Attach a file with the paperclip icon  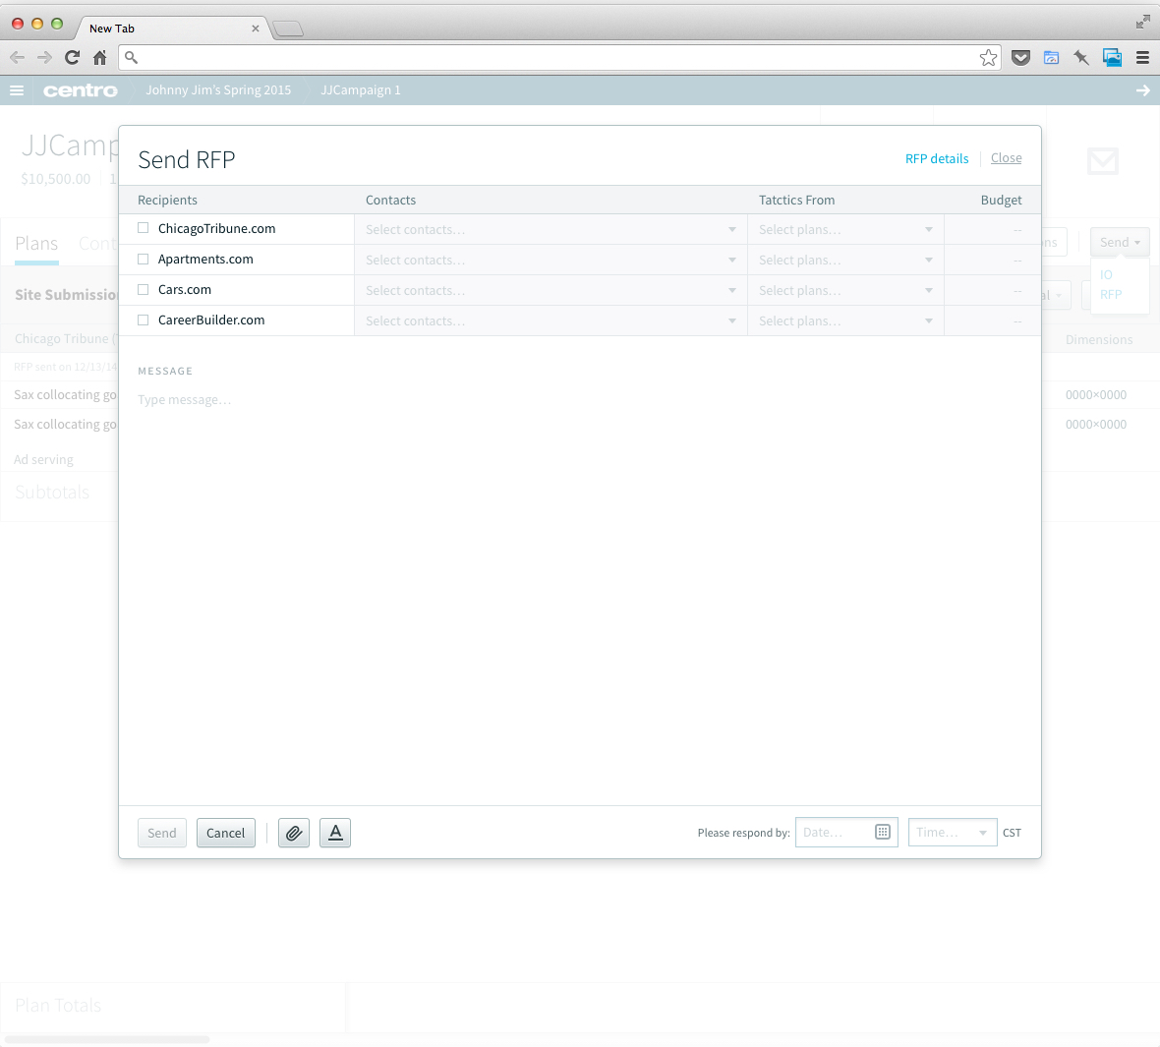pyautogui.click(x=294, y=833)
